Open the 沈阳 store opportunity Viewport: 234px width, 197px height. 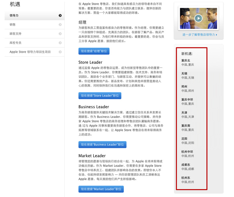point(184,138)
